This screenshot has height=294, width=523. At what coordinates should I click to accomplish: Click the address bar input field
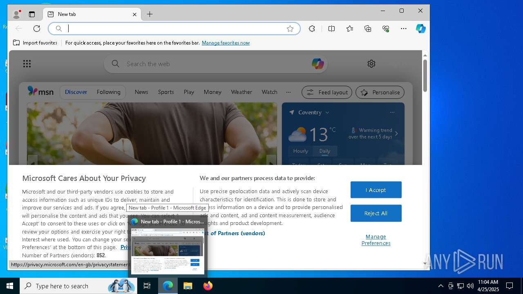tap(175, 29)
